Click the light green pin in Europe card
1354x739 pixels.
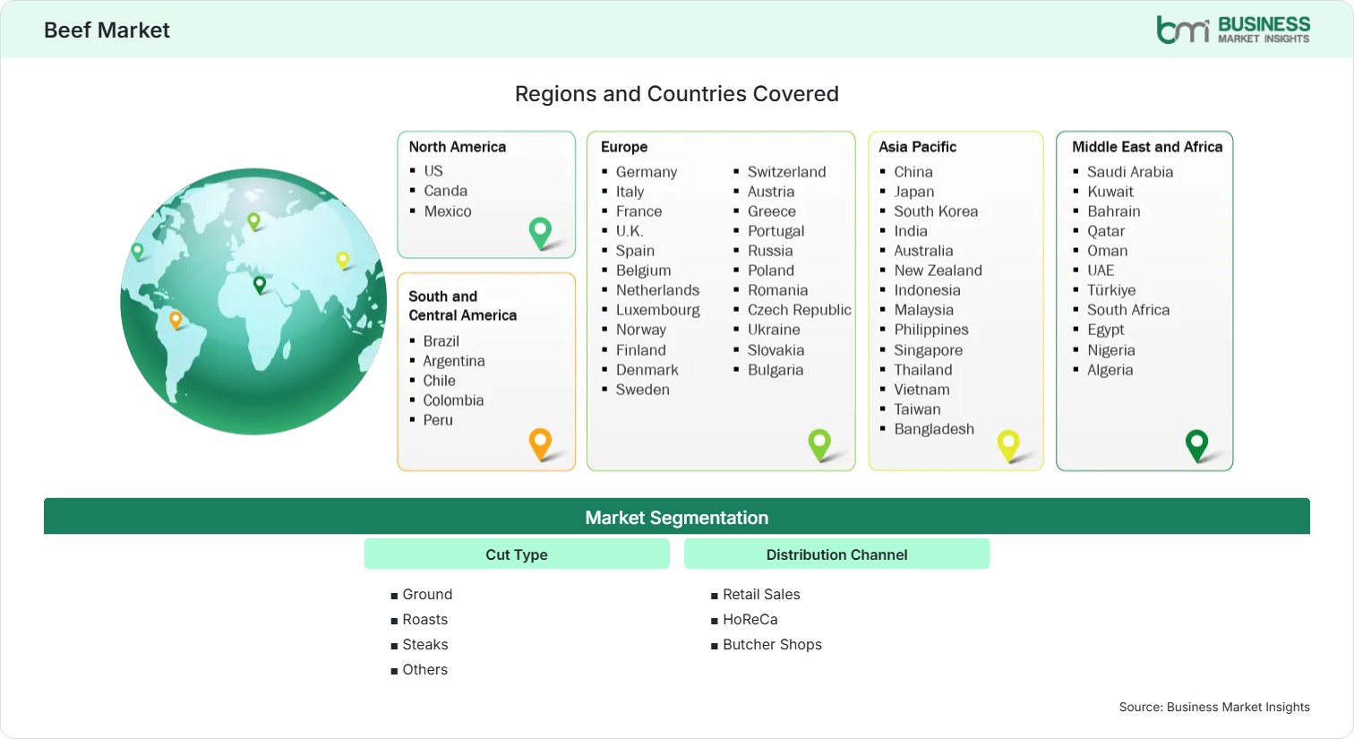click(819, 444)
